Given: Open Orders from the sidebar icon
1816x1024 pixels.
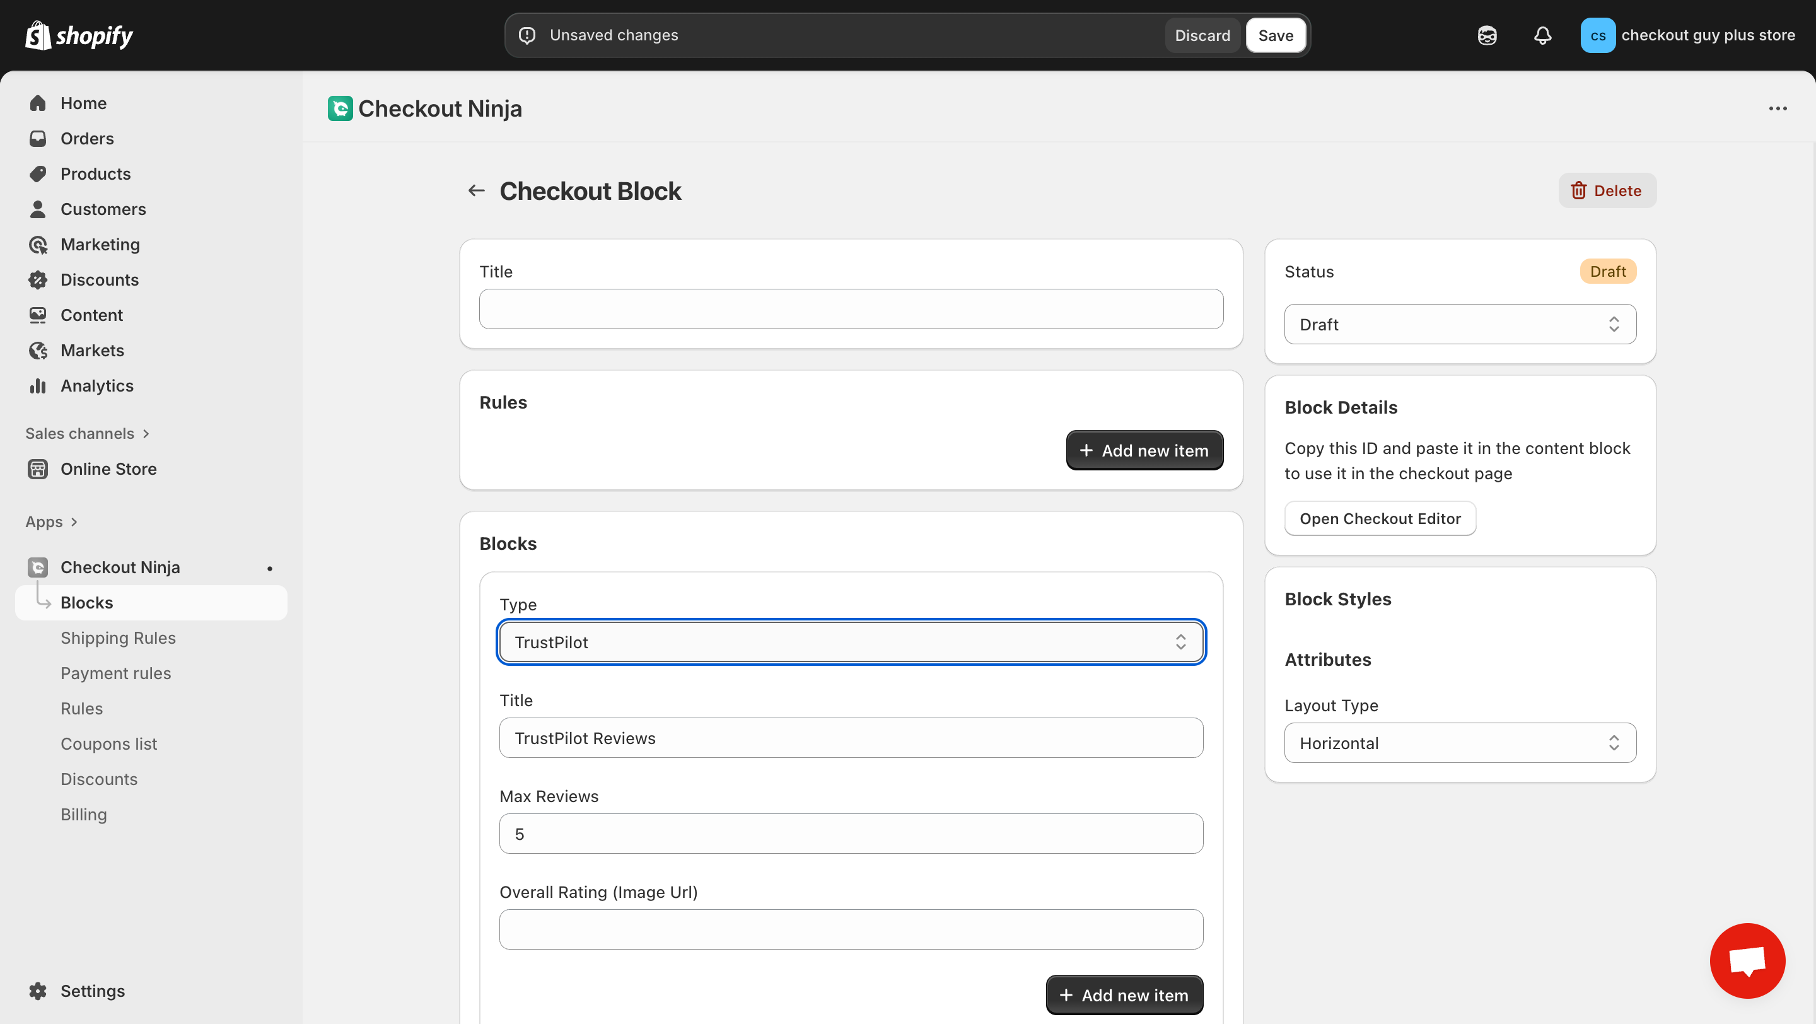Looking at the screenshot, I should pos(38,138).
